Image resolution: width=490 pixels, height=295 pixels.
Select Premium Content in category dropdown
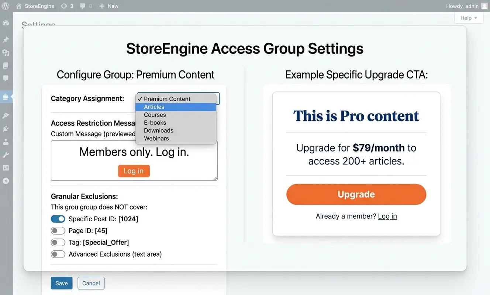176,99
